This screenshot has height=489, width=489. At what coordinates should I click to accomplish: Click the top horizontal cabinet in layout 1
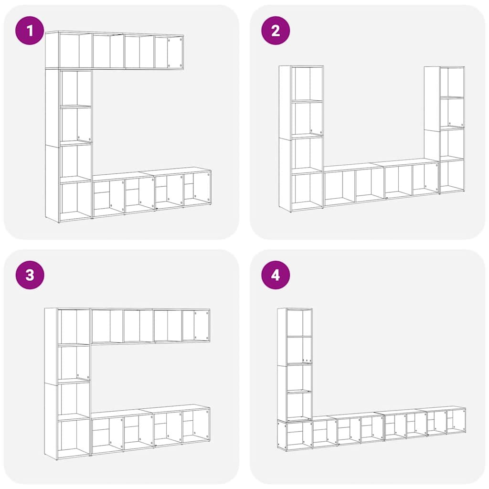pos(115,50)
